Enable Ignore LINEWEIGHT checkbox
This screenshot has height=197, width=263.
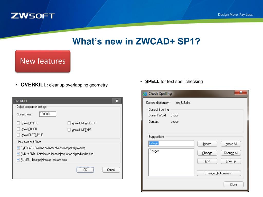pyautogui.click(x=69, y=123)
